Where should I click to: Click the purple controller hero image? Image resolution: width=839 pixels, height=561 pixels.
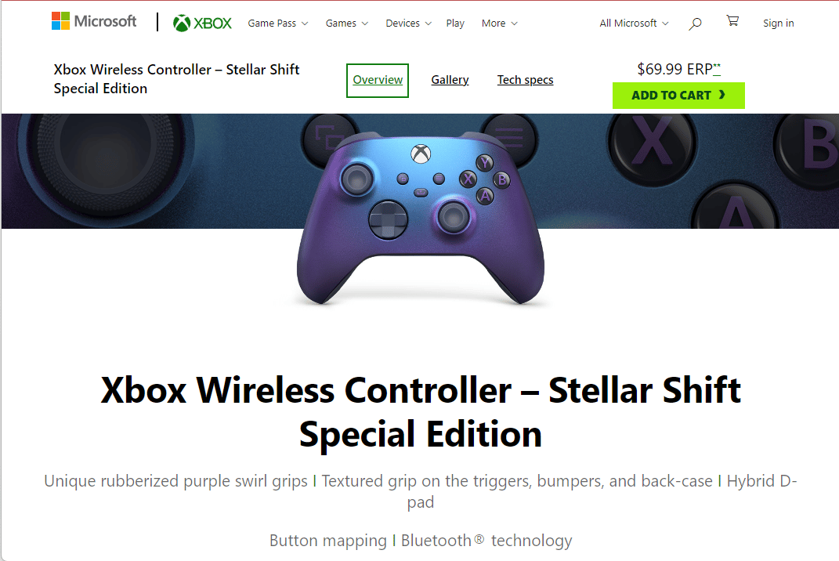pyautogui.click(x=420, y=219)
